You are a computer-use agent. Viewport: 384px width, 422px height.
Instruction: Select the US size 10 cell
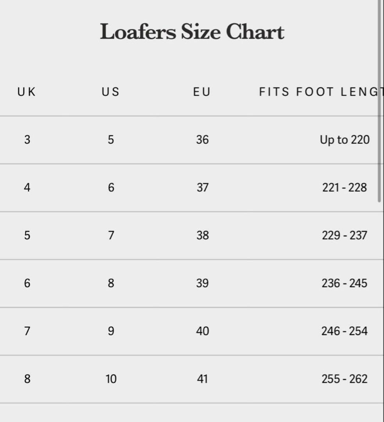point(111,379)
